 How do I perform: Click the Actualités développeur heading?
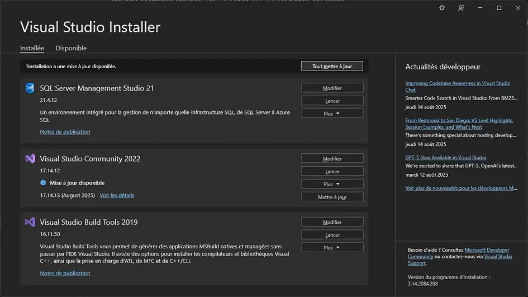point(443,67)
